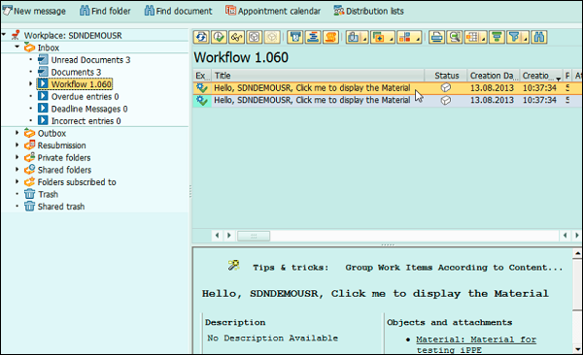
Task: Click the Refresh toolbar icon
Action: point(201,37)
